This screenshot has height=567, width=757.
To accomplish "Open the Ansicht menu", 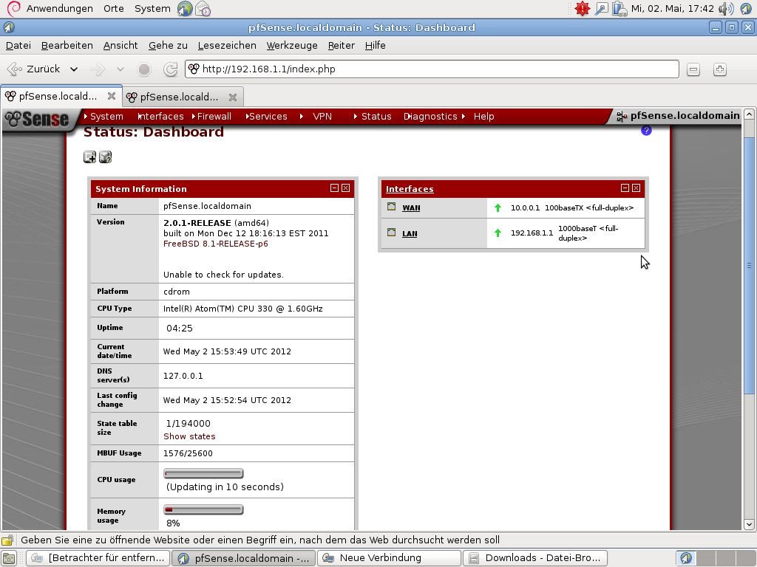I will pyautogui.click(x=120, y=45).
